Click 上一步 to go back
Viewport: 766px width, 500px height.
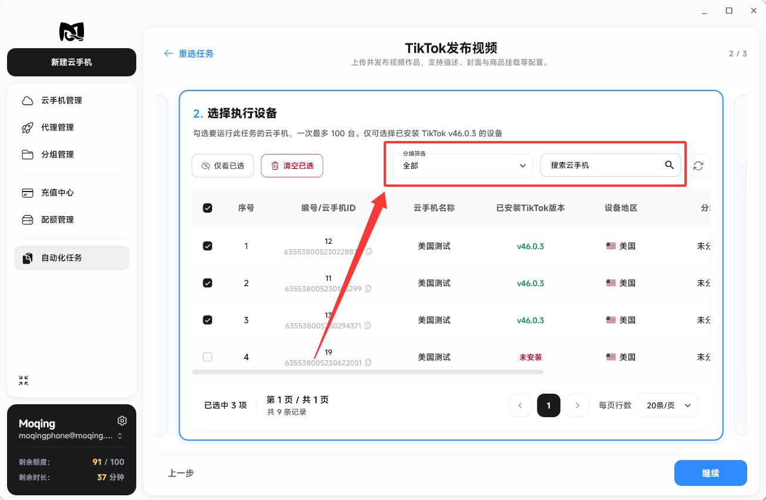(181, 473)
